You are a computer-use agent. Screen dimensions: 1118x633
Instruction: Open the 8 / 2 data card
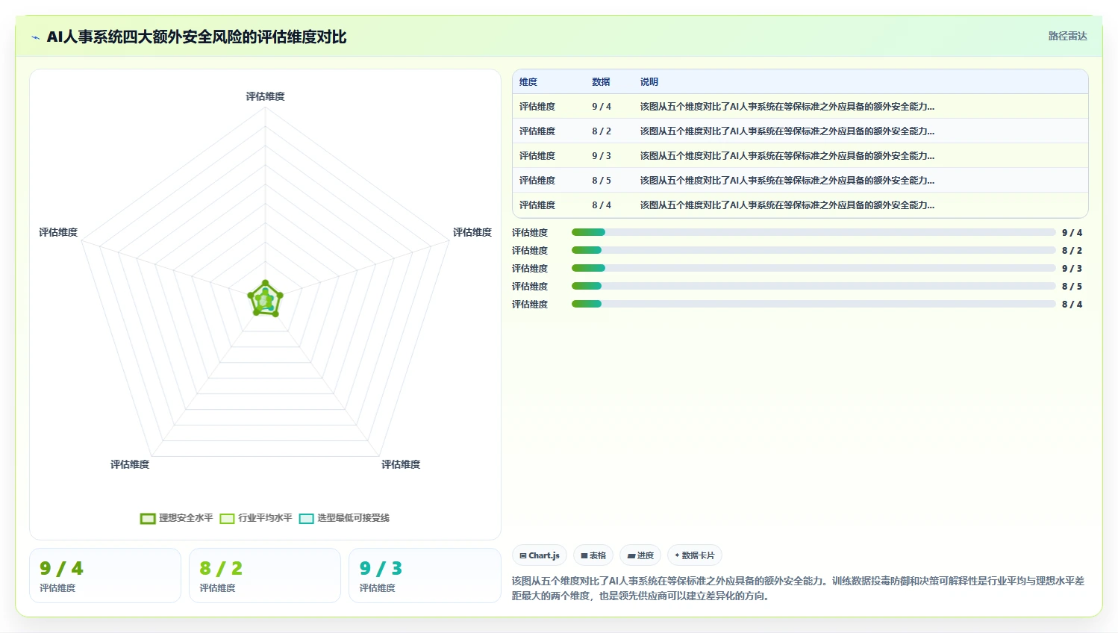pos(265,576)
